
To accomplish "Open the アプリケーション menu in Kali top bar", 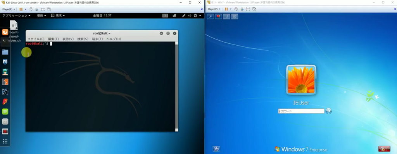I will point(16,15).
